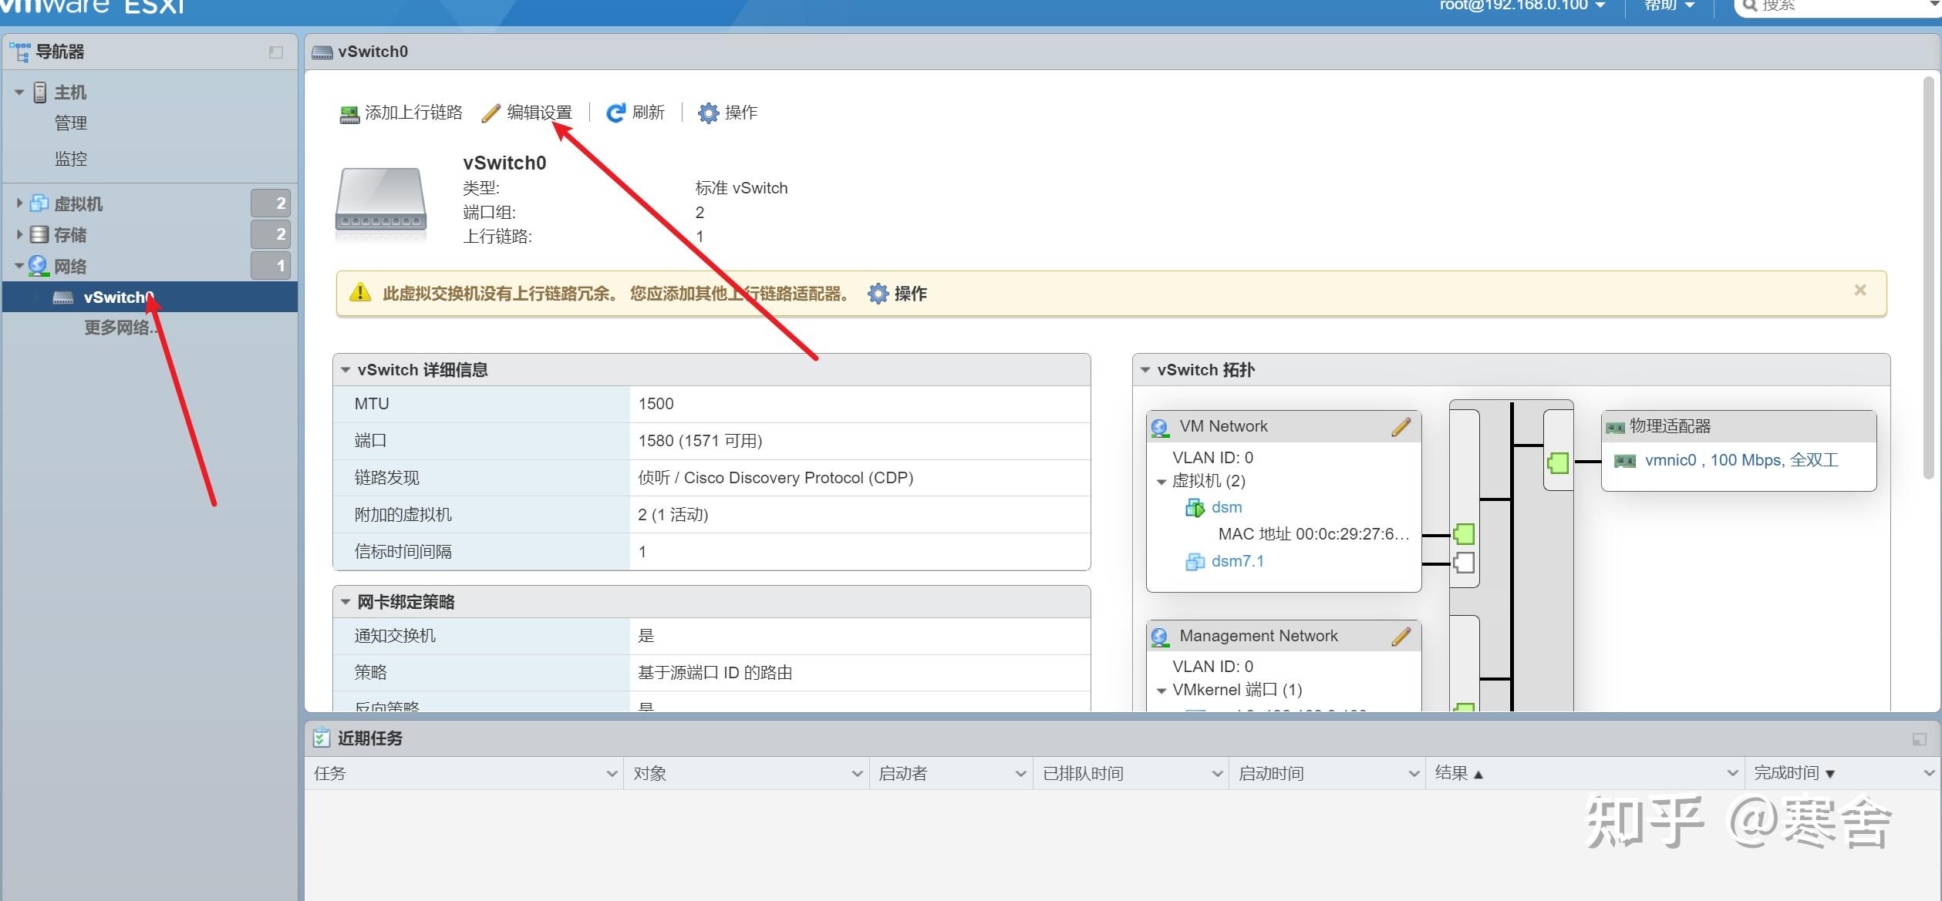Click the vmnic0 network card icon
The image size is (1942, 901).
click(1625, 461)
